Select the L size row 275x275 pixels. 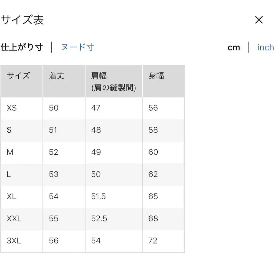(21, 174)
